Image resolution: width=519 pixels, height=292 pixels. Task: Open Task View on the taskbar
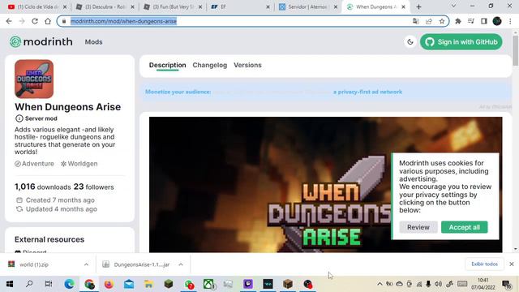[49, 284]
